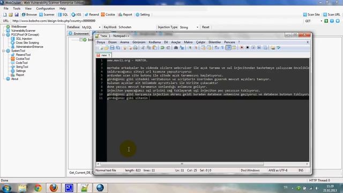Click the green go arrow next to GET
The image size is (343, 193).
(x=326, y=21)
